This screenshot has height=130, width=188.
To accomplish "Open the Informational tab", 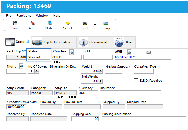I will click(x=94, y=42).
